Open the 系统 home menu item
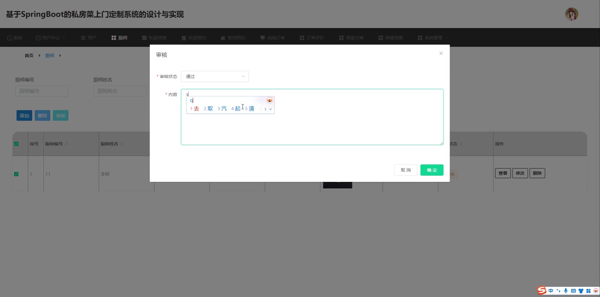The image size is (600, 297). click(x=15, y=38)
